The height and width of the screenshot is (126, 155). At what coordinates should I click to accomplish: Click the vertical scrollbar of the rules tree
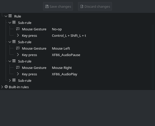click(x=153, y=57)
